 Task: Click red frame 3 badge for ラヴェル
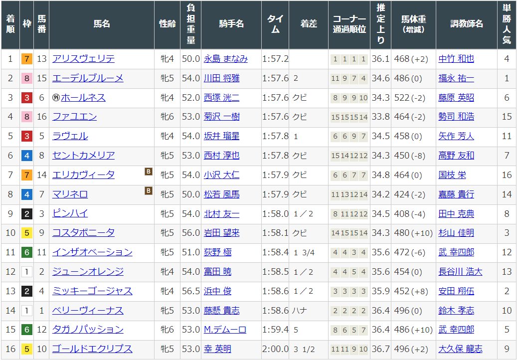coord(27,136)
